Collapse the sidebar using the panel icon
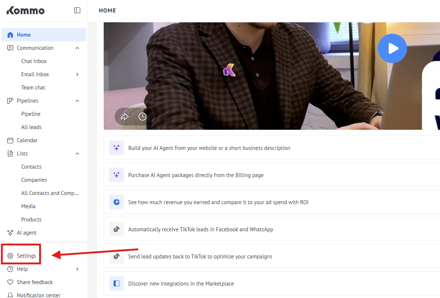 click(x=77, y=10)
